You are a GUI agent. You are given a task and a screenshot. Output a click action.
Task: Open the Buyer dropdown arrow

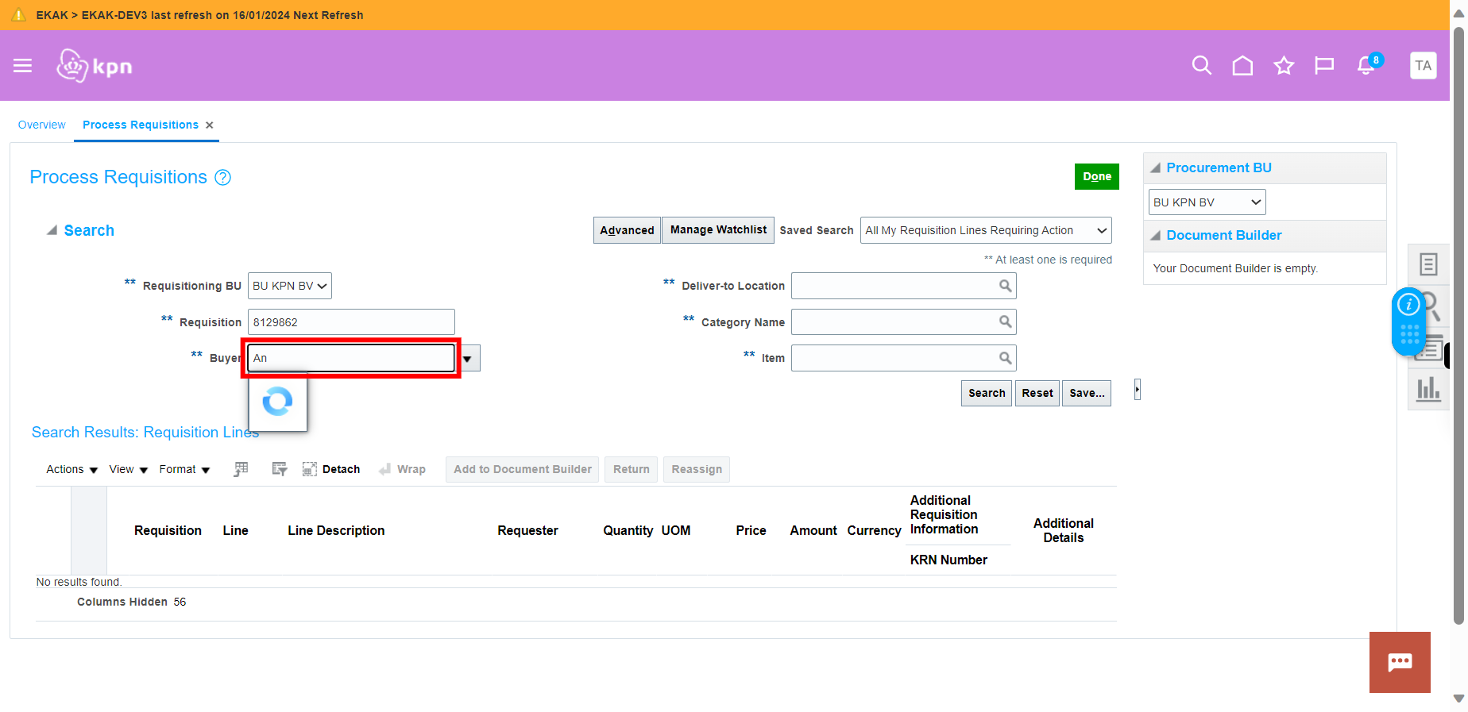(468, 359)
